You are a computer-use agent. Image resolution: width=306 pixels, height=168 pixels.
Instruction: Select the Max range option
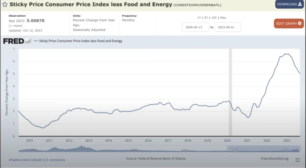pyautogui.click(x=223, y=18)
